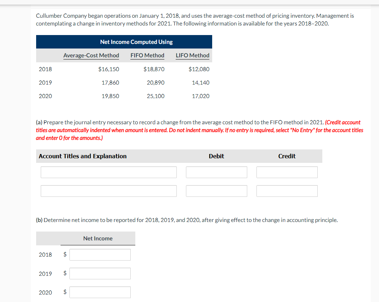Click the Account Titles and Explanation header

click(83, 156)
